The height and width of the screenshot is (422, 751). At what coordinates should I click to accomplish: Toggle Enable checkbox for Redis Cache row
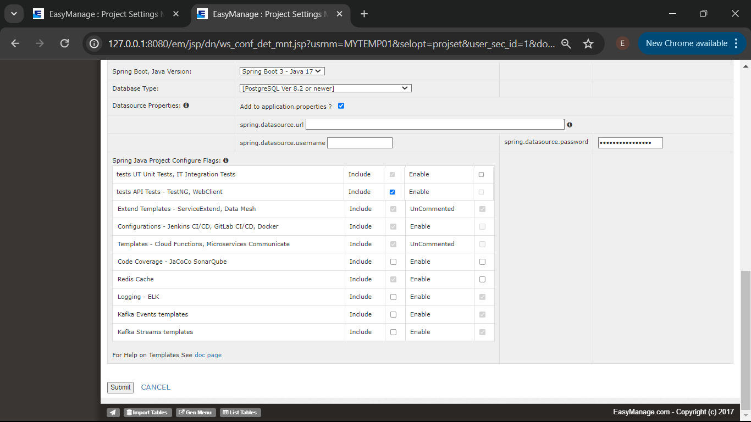click(x=482, y=279)
